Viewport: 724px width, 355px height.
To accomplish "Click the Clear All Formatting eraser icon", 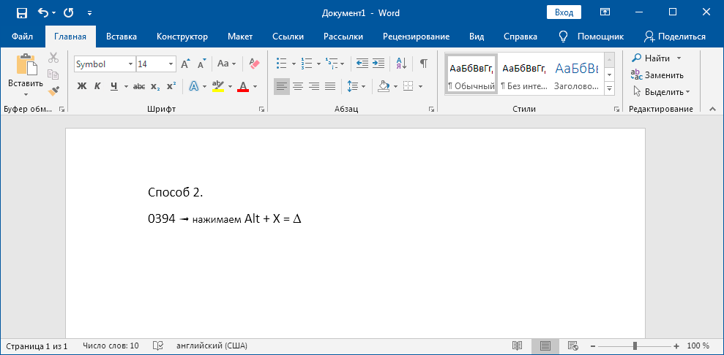I will [x=254, y=64].
